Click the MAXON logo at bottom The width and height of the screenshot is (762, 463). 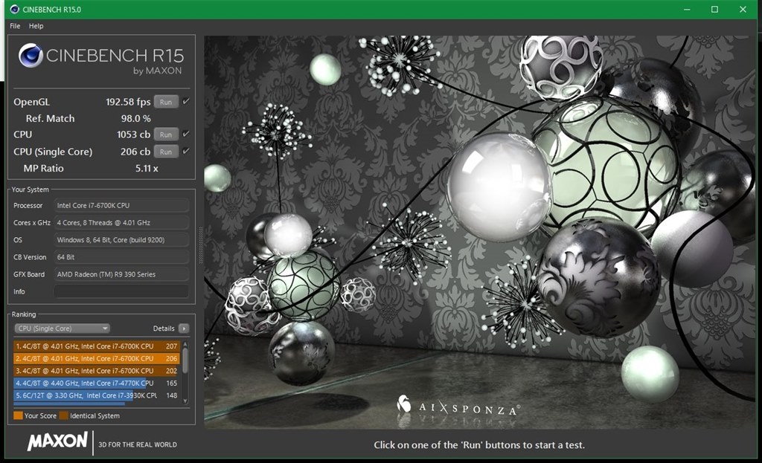57,441
